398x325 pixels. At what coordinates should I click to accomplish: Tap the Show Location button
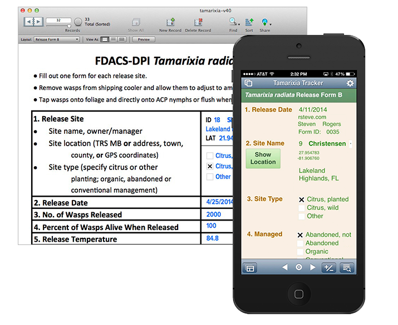pyautogui.click(x=263, y=158)
